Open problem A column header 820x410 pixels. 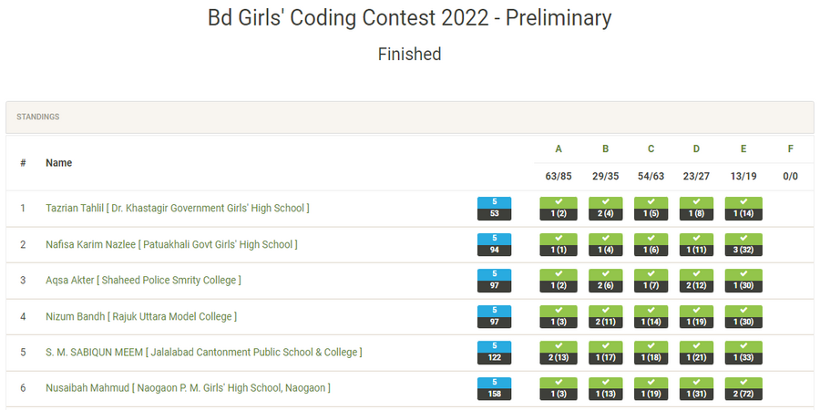pyautogui.click(x=559, y=149)
